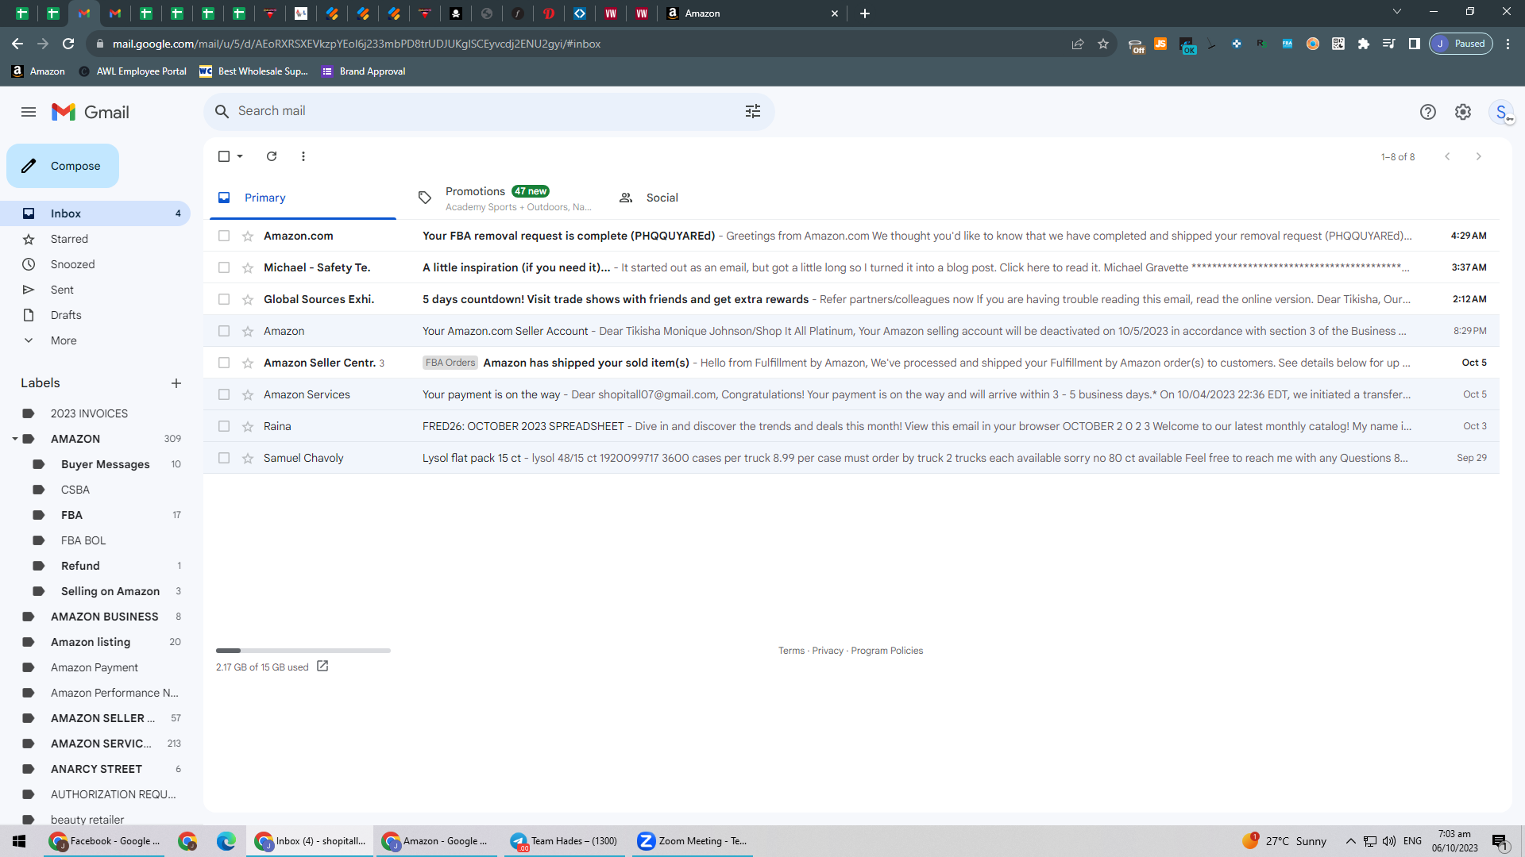Image resolution: width=1525 pixels, height=857 pixels.
Task: Open the More options three-dot menu above mail list
Action: (x=303, y=156)
